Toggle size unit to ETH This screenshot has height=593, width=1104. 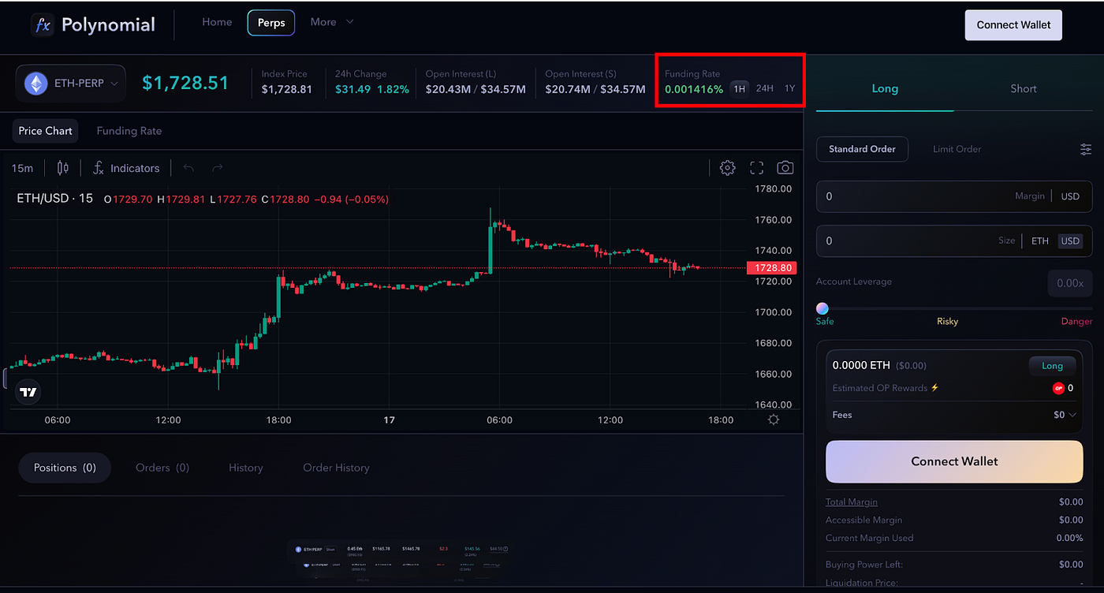1039,241
